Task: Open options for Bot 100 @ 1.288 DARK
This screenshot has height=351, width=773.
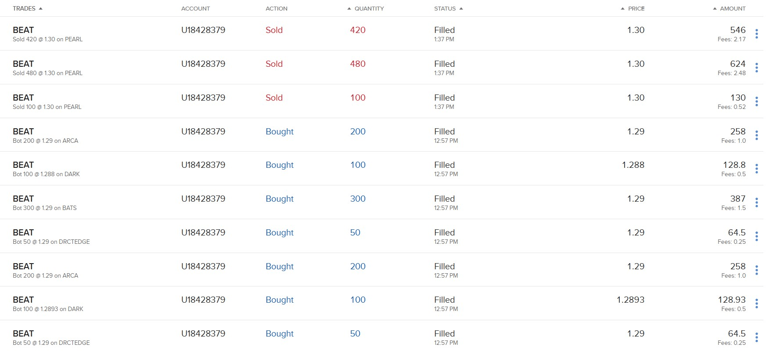Action: 756,169
